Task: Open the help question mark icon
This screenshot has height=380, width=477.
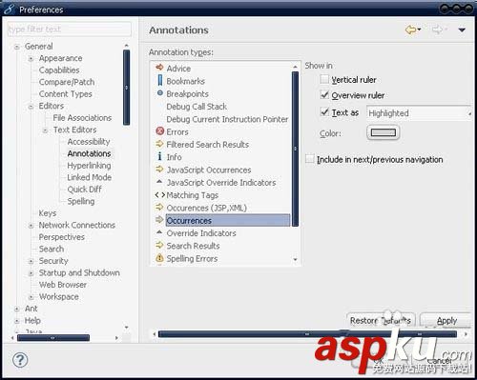Action: tap(20, 360)
